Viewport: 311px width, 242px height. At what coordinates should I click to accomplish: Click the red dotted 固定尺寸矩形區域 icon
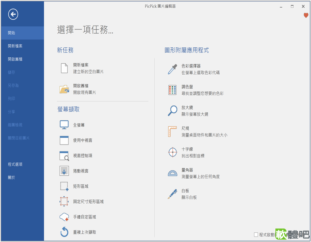[x=64, y=201]
